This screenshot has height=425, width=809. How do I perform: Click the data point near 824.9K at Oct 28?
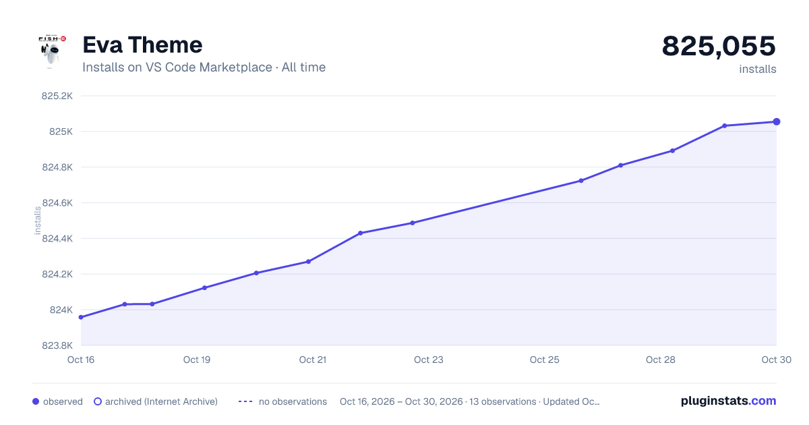tap(673, 151)
